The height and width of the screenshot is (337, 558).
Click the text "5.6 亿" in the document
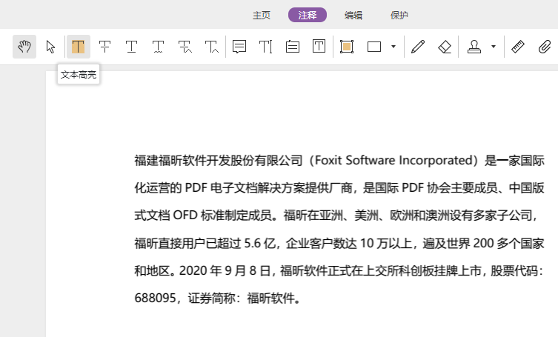pos(260,243)
